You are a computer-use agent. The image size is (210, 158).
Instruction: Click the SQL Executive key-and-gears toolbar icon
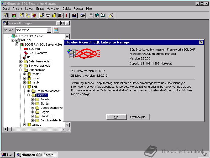tap(34, 16)
